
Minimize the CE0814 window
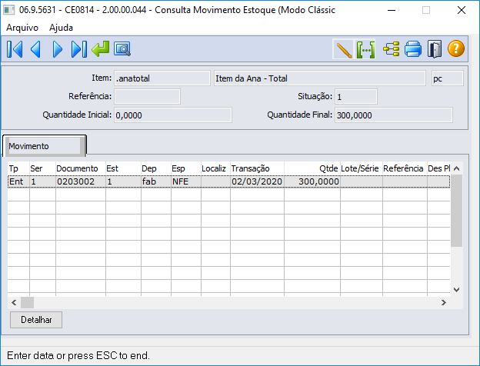coord(392,10)
